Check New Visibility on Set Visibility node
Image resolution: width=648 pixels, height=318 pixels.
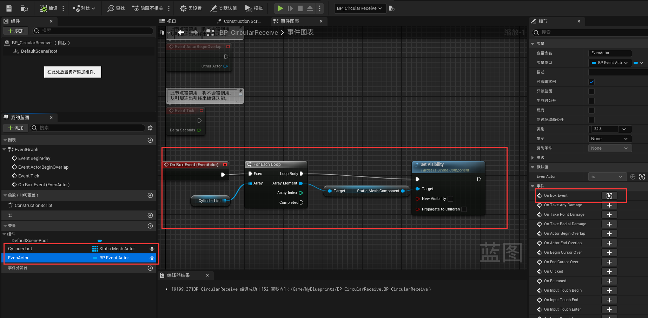[x=450, y=199]
